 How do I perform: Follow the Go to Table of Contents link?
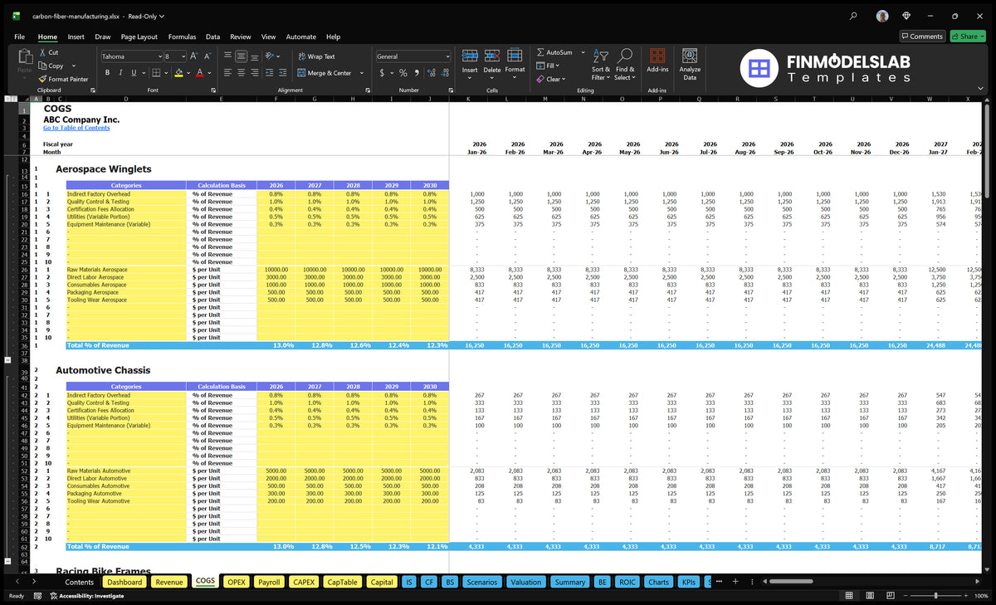click(76, 128)
